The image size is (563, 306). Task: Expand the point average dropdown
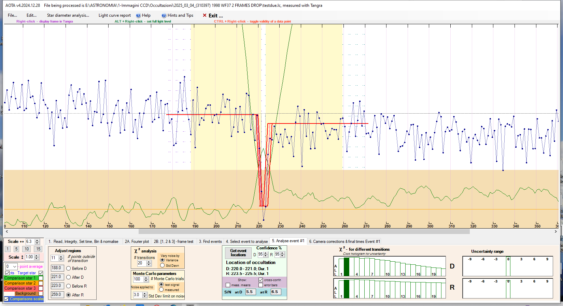15,266
